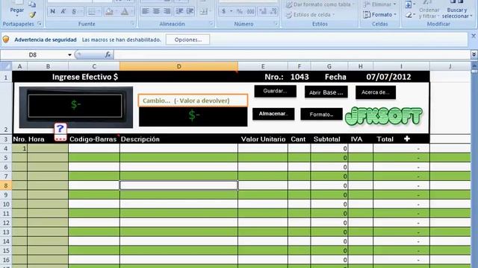The height and width of the screenshot is (268, 478).
Task: Click the increase decimals icon
Action: (263, 12)
